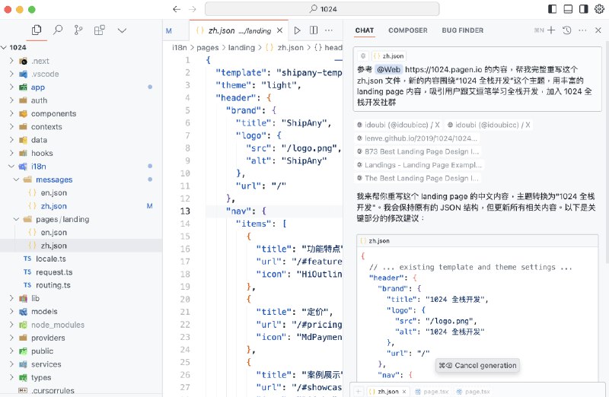Screen dimensions: 609x397
Task: Run the file with play icon
Action: pos(297,30)
